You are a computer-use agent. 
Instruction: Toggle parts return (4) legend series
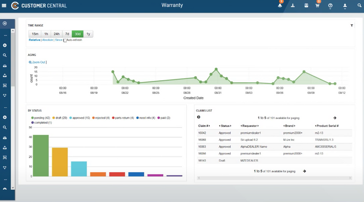pos(123,118)
